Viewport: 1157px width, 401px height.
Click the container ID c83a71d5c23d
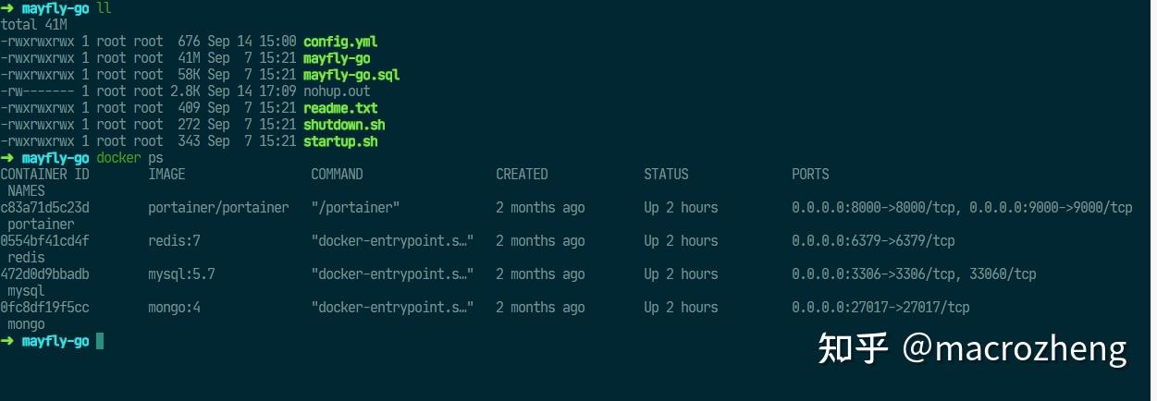click(44, 208)
